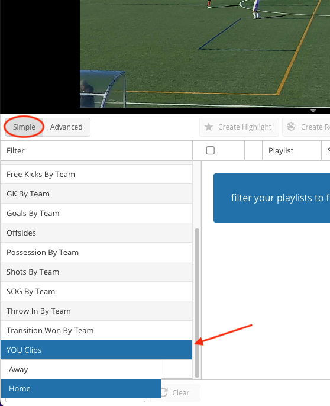Expand the YOU Clips filter
This screenshot has width=330, height=406.
[x=96, y=350]
